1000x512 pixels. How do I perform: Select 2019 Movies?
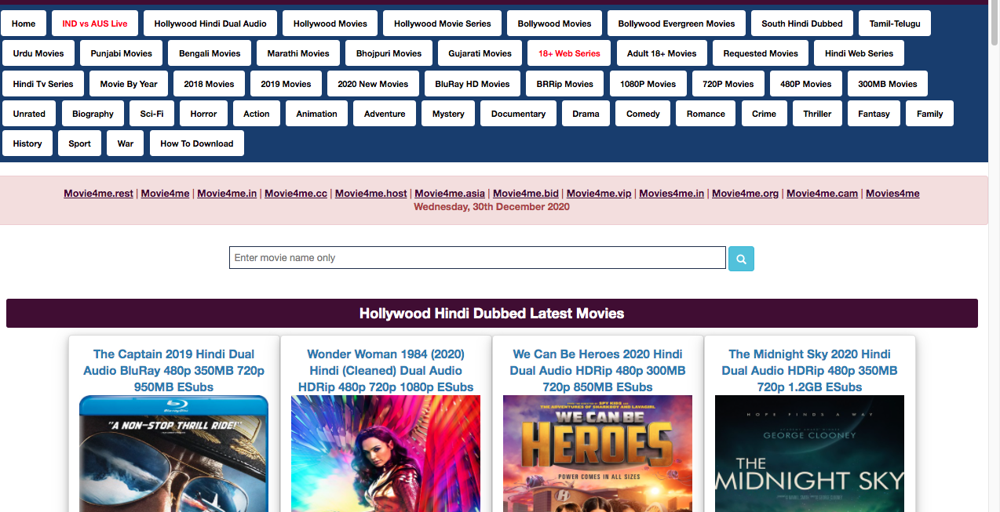286,84
